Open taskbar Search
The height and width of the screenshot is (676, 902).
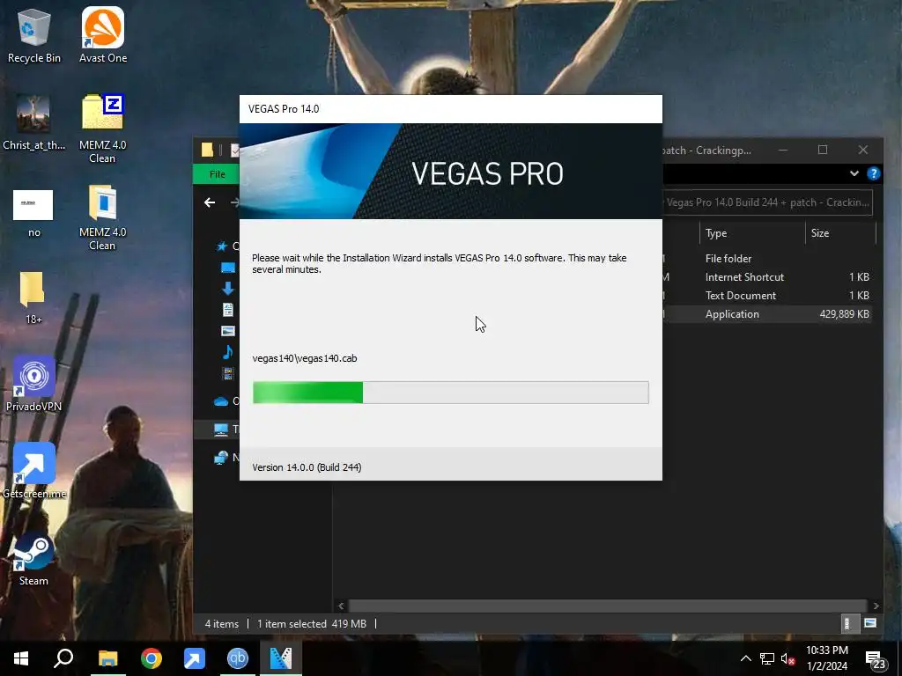pos(63,658)
